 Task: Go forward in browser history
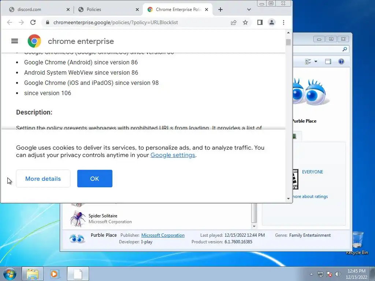coord(21,22)
